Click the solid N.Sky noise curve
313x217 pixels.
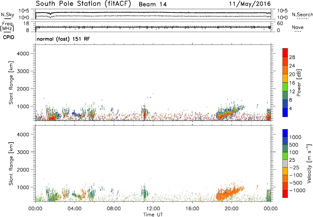pyautogui.click(x=153, y=13)
